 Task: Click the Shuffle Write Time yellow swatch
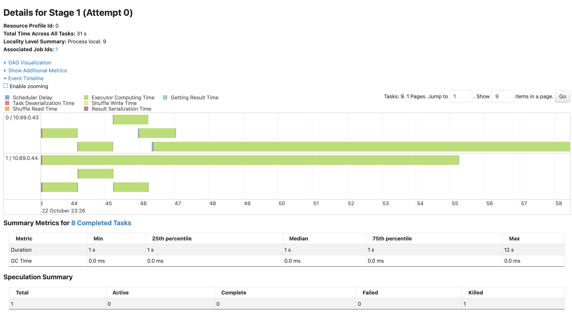coord(86,103)
